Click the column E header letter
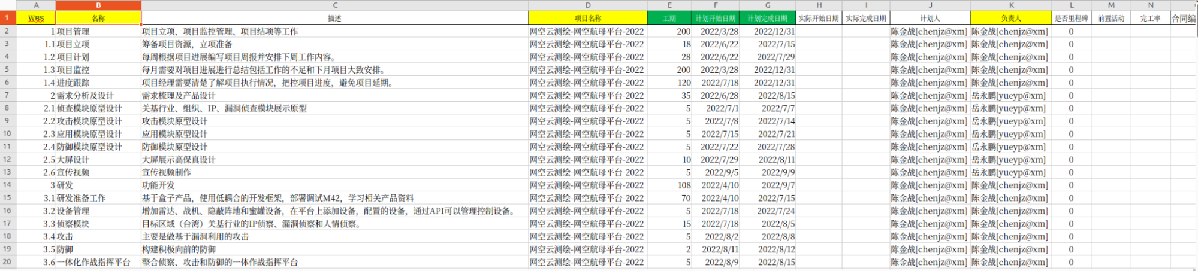 (x=669, y=5)
